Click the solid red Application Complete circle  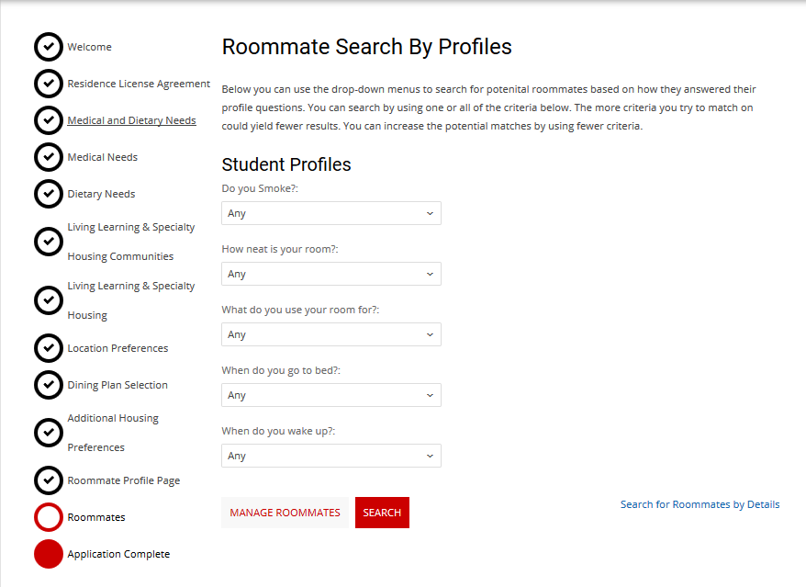click(x=49, y=554)
